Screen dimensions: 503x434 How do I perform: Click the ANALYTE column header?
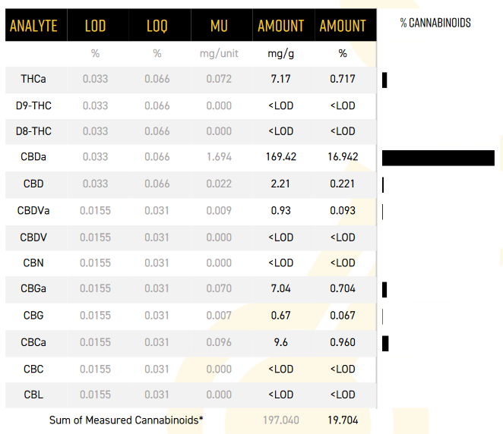33,26
